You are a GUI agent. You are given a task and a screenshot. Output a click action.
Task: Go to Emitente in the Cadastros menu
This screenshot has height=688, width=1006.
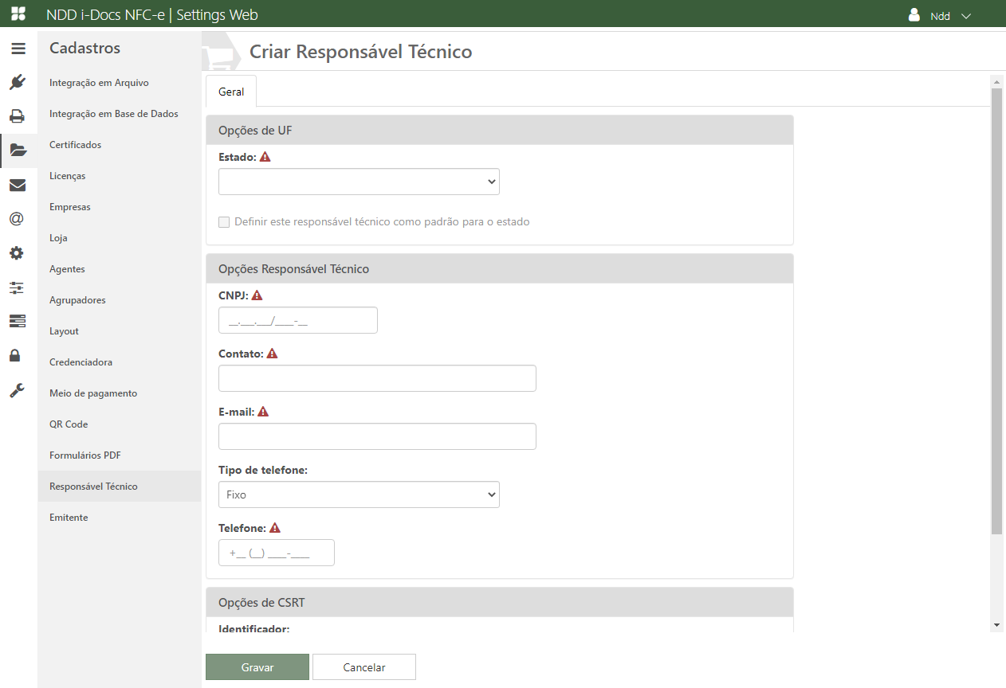tap(69, 518)
